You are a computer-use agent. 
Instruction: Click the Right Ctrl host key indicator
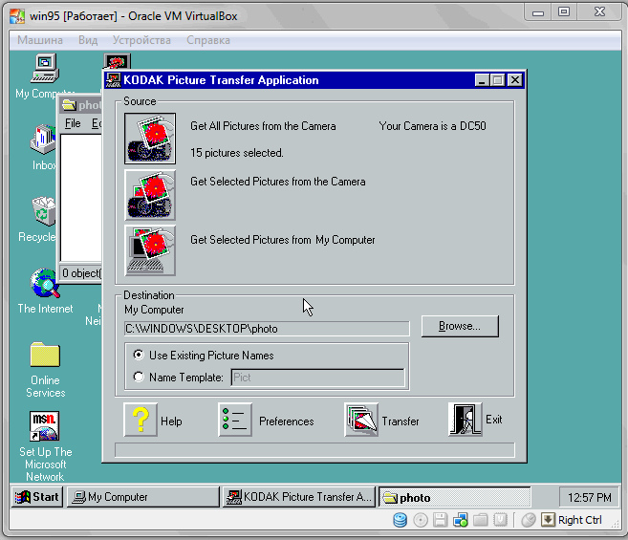[x=580, y=520]
